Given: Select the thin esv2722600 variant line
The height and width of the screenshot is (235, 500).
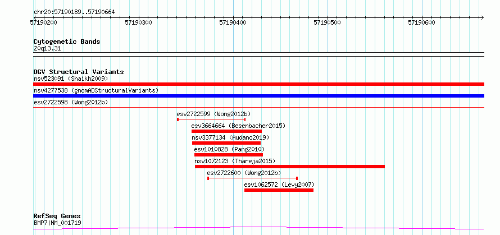Looking at the screenshot, I should click(253, 178).
